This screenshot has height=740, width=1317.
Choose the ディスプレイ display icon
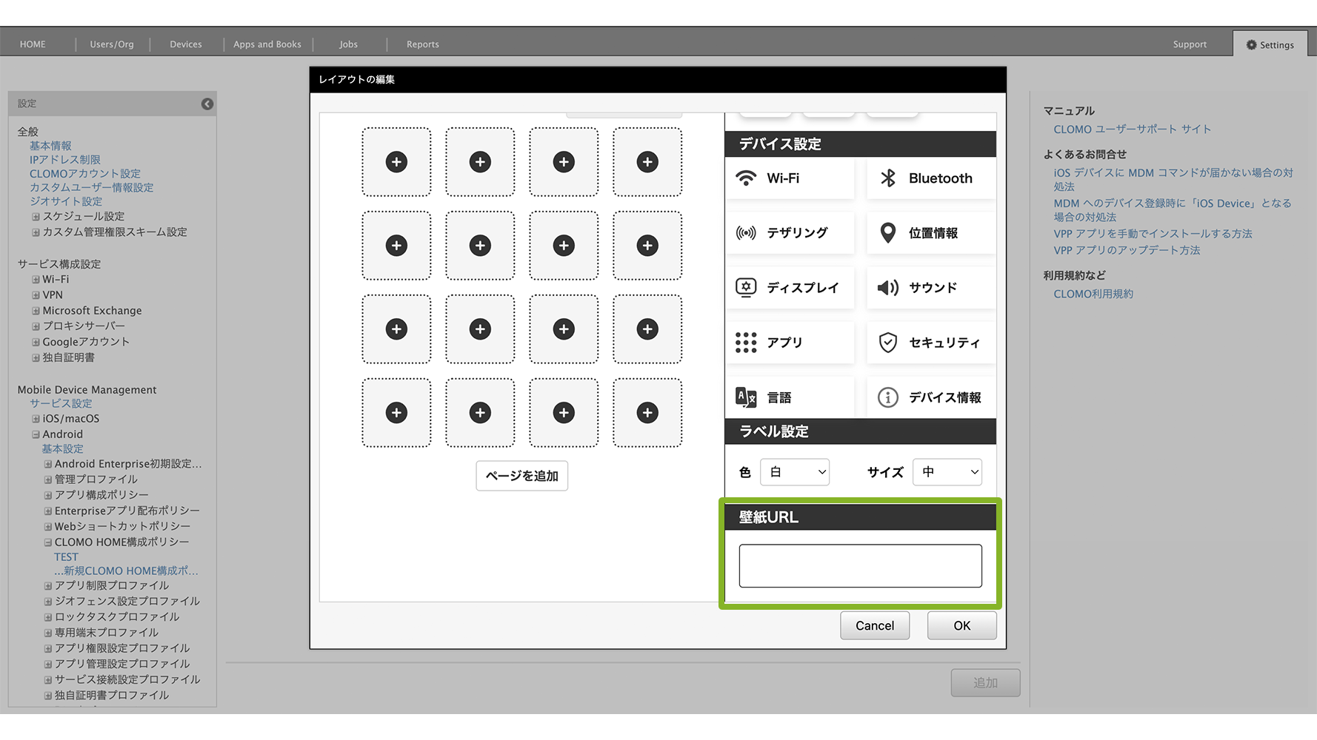(746, 287)
